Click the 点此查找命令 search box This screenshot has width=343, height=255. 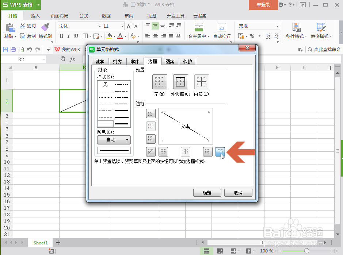click(x=324, y=50)
